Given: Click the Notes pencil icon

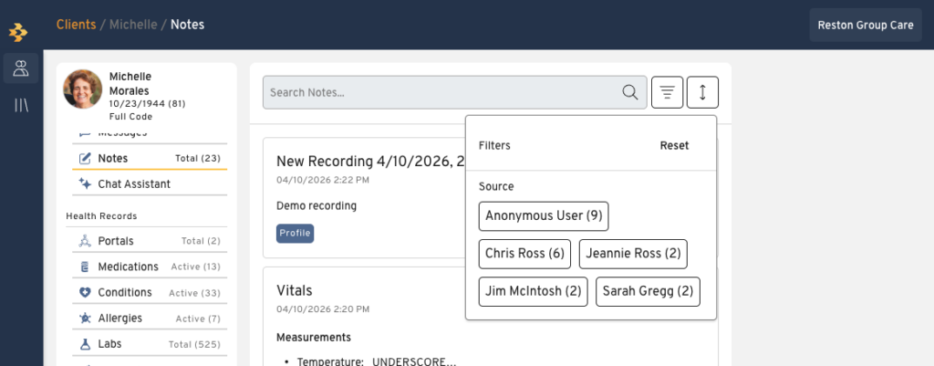Looking at the screenshot, I should coord(85,159).
